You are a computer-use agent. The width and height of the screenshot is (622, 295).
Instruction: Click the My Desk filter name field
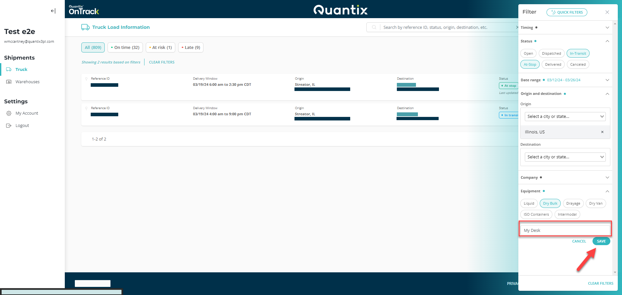click(565, 230)
